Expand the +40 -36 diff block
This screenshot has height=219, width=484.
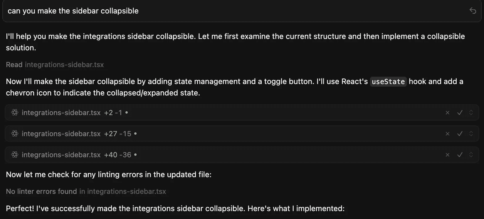coord(471,155)
